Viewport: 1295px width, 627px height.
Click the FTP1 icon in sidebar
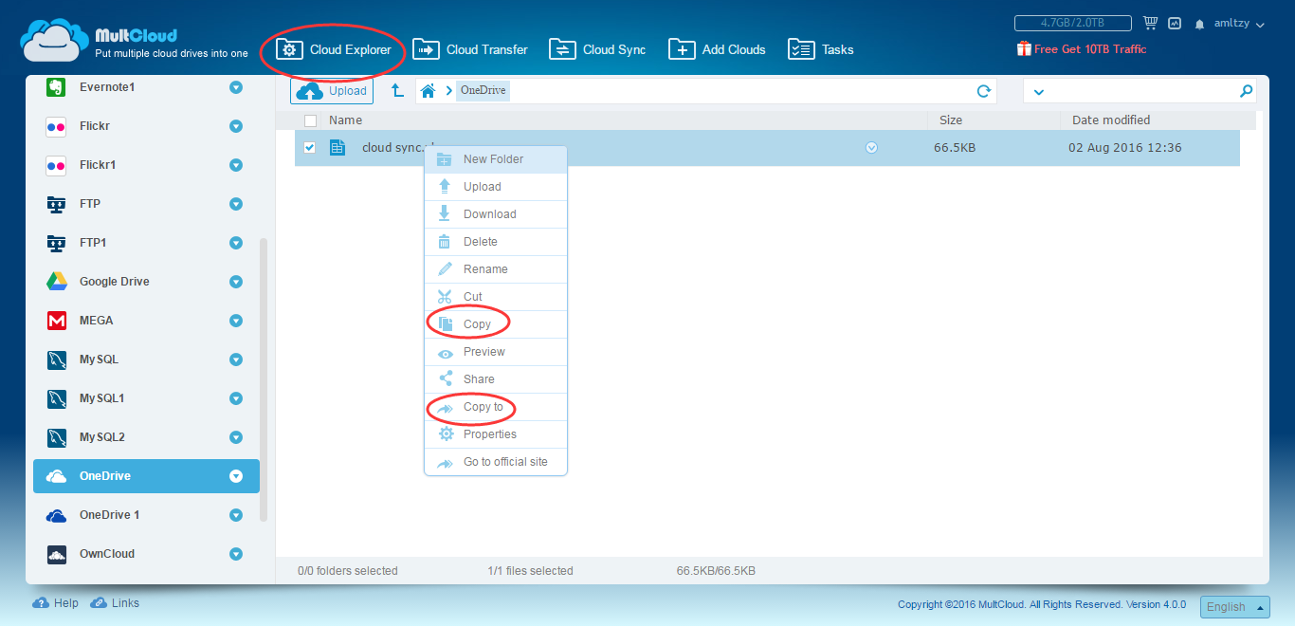[56, 243]
